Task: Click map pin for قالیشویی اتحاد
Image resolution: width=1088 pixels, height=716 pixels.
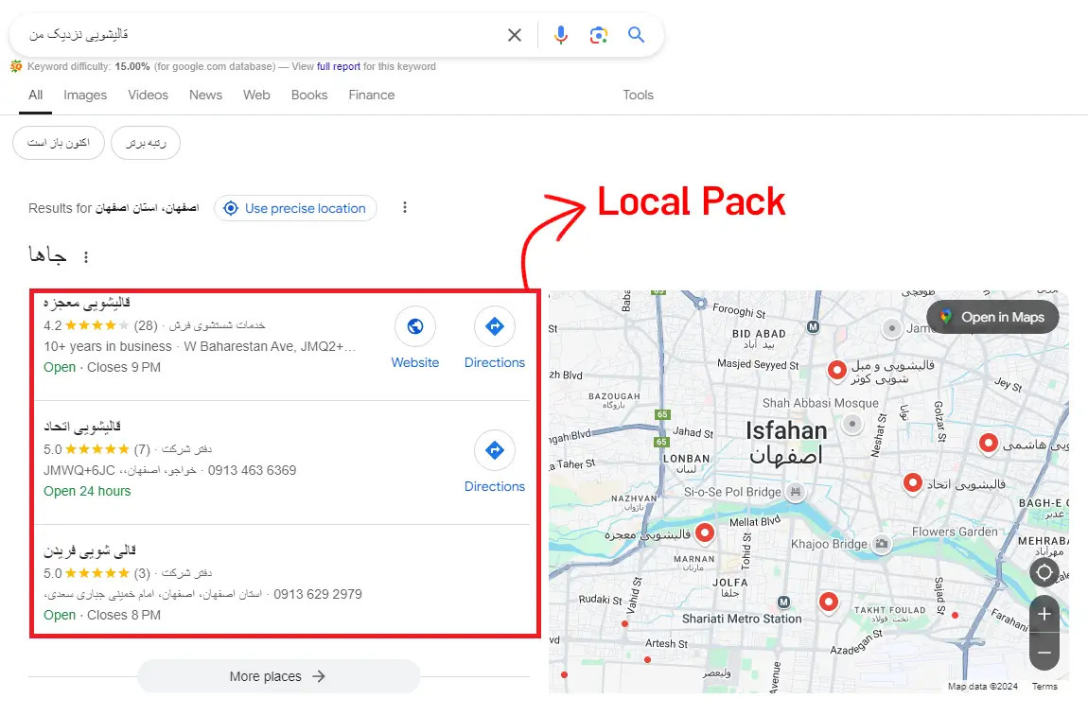Action: pos(913,483)
